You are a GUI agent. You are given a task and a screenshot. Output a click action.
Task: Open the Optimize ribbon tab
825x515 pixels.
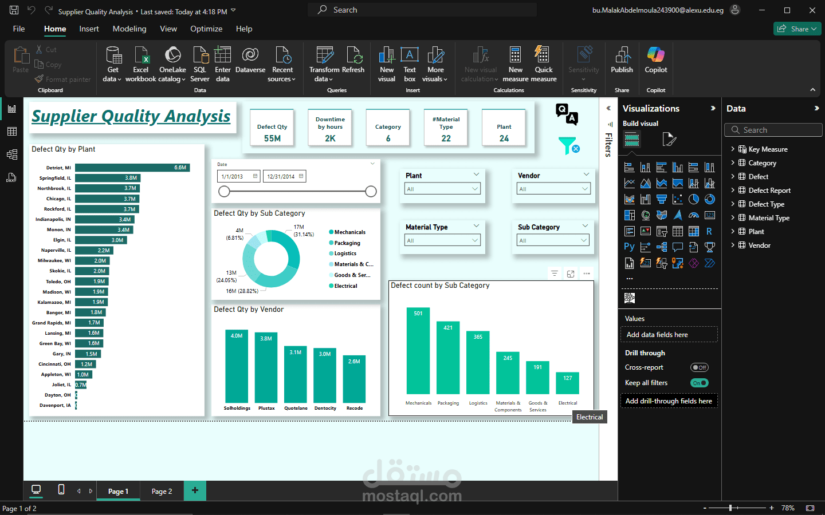206,29
